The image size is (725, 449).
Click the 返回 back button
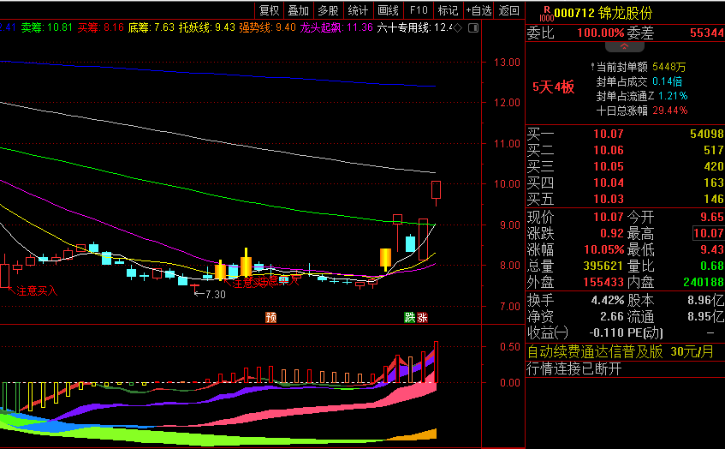509,10
